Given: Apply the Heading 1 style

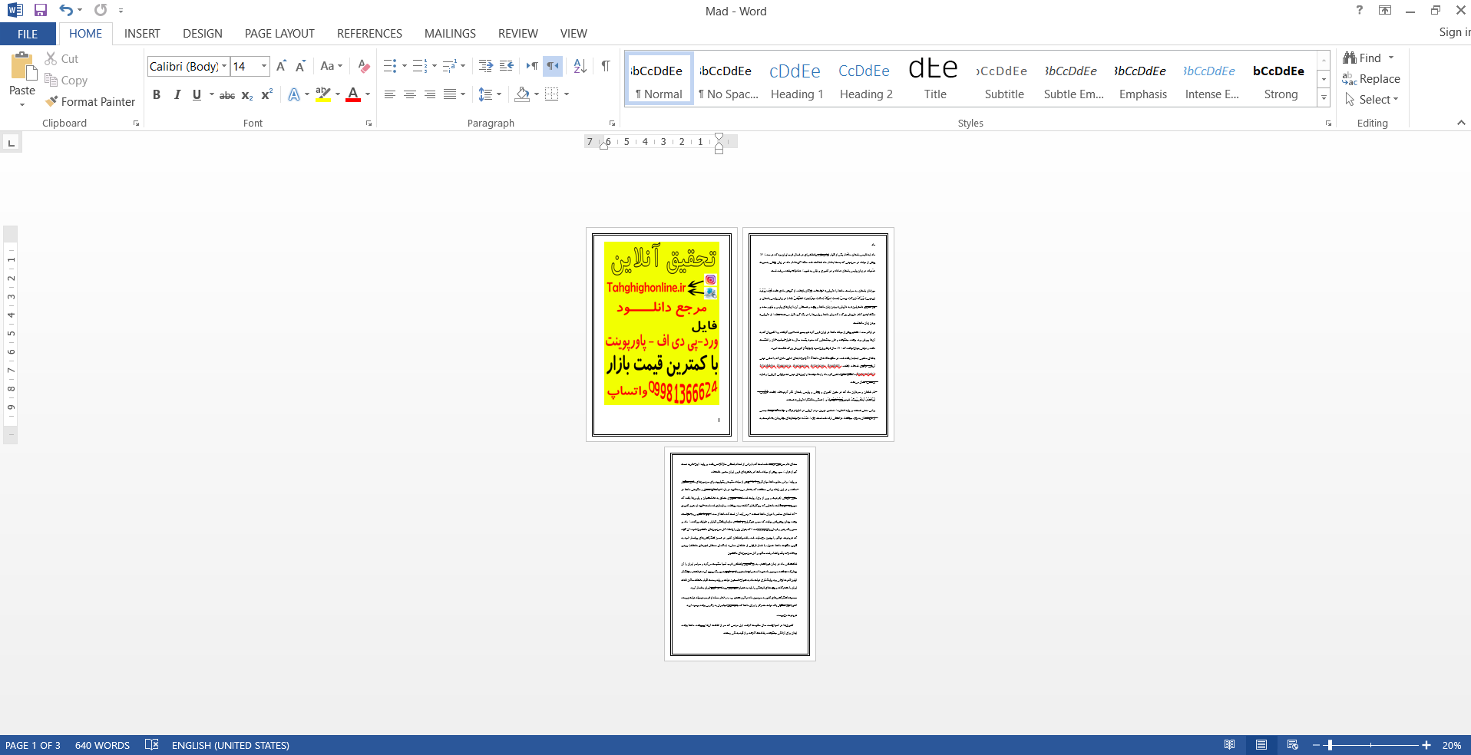Looking at the screenshot, I should tap(797, 80).
